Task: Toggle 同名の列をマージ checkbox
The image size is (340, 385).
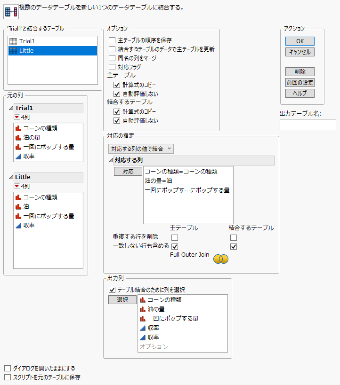Action: pos(112,58)
